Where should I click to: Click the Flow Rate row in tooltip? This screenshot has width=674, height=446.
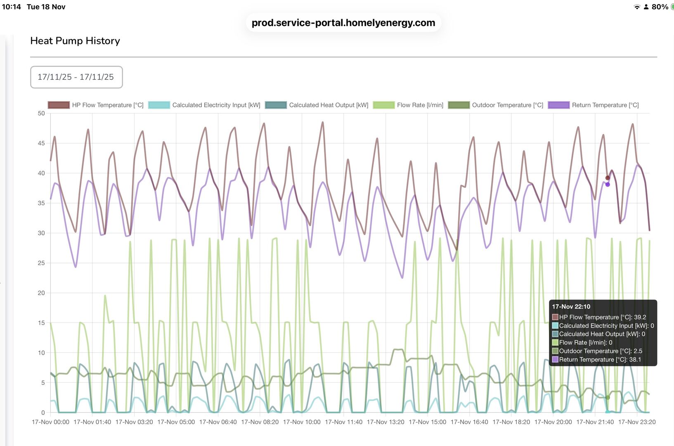coord(585,342)
